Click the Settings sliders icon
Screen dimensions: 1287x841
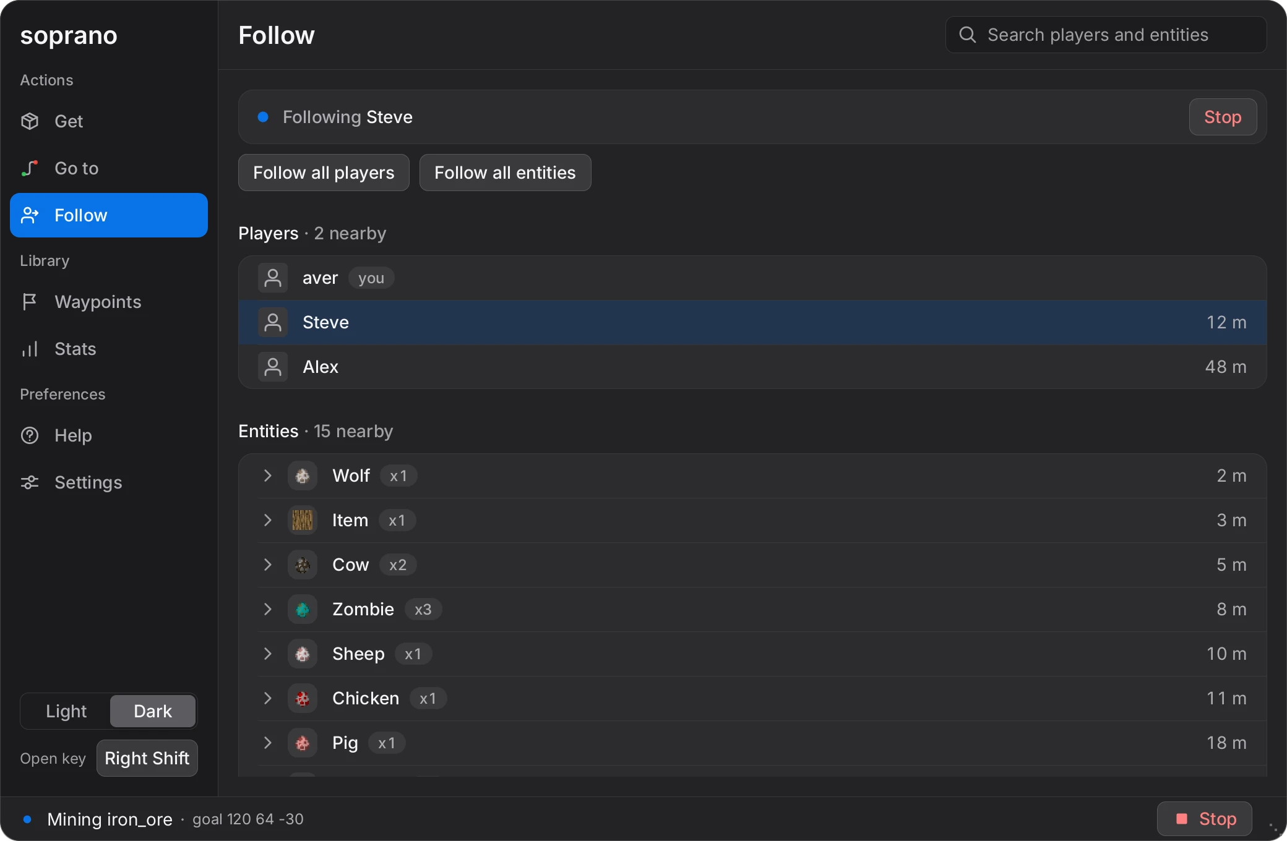(x=30, y=482)
